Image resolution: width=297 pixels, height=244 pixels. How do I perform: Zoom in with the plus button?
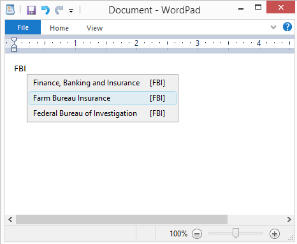(x=275, y=234)
